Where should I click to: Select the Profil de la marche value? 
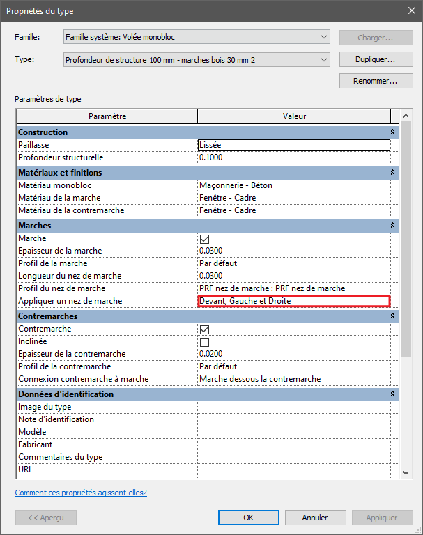pyautogui.click(x=294, y=263)
